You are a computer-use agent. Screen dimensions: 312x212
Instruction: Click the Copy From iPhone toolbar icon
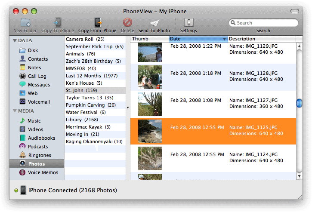(98, 23)
